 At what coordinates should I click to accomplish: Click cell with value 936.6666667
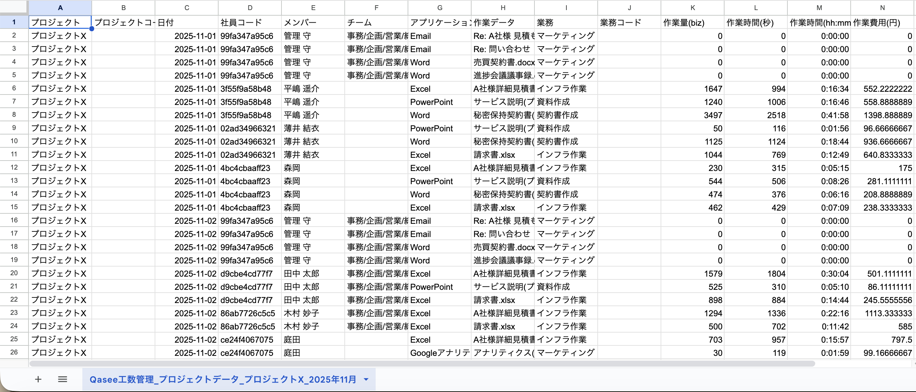882,141
